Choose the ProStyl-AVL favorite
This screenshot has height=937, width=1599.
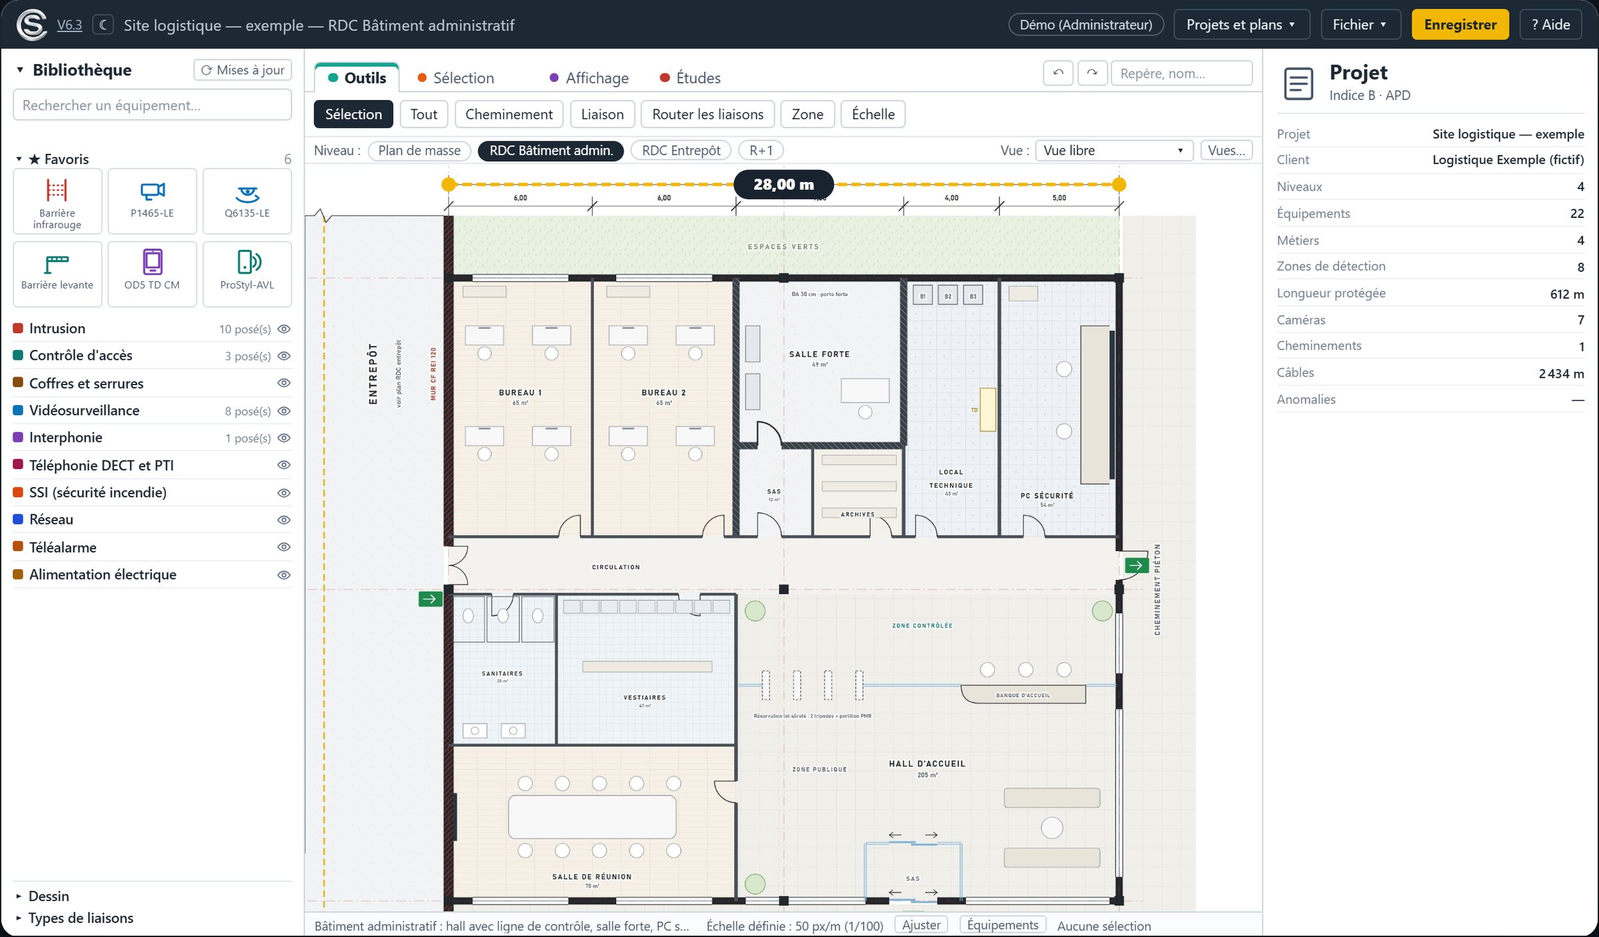(x=247, y=274)
